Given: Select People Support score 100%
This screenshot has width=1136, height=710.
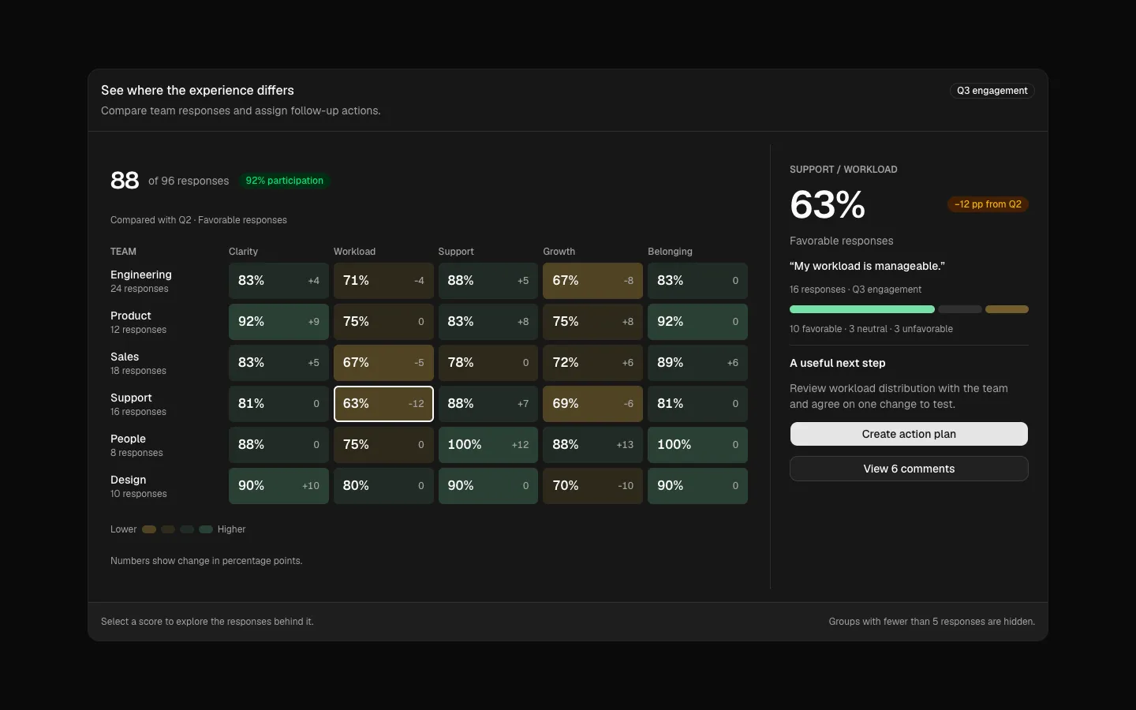Looking at the screenshot, I should 488,445.
